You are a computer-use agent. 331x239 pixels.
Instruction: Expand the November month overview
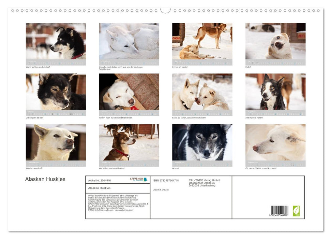tap(202, 163)
